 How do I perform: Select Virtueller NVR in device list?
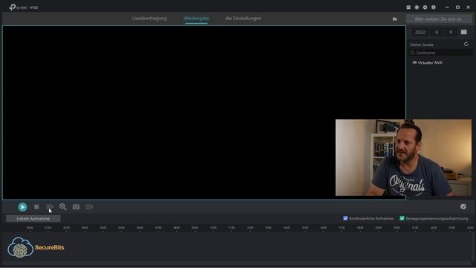tap(428, 63)
